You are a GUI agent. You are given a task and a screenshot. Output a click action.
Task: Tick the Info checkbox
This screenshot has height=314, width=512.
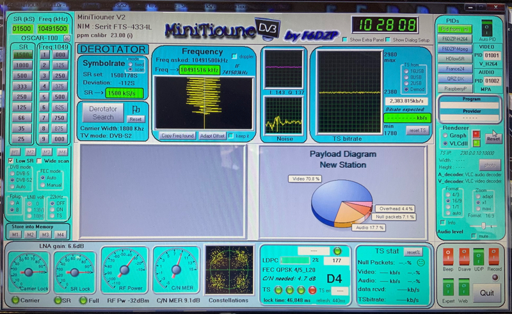(443, 222)
